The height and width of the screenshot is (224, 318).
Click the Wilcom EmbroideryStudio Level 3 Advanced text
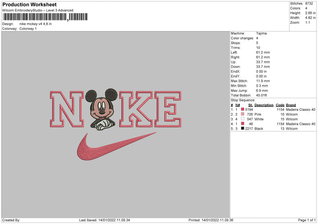38,11
